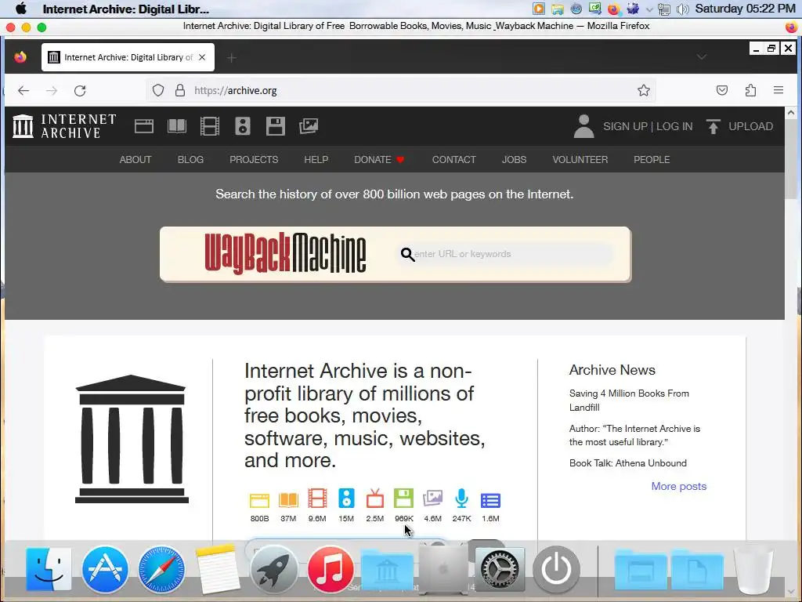Click the UPLOAD link text
The image size is (802, 602).
click(x=750, y=126)
